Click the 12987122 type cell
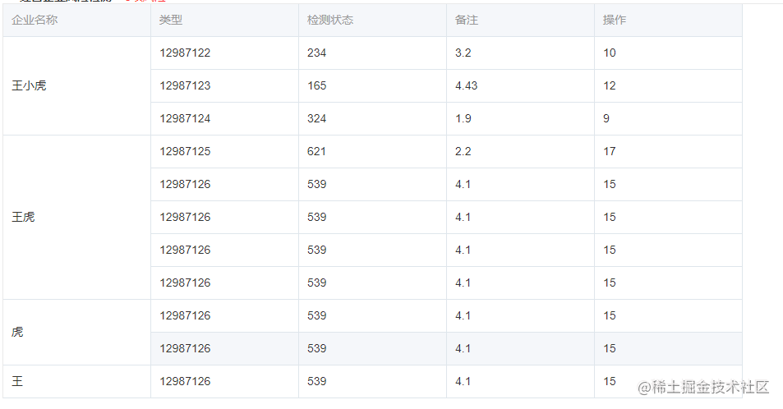This screenshot has width=783, height=409. point(185,53)
